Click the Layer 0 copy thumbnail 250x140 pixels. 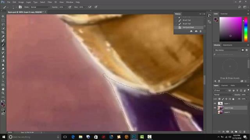[x=220, y=108]
